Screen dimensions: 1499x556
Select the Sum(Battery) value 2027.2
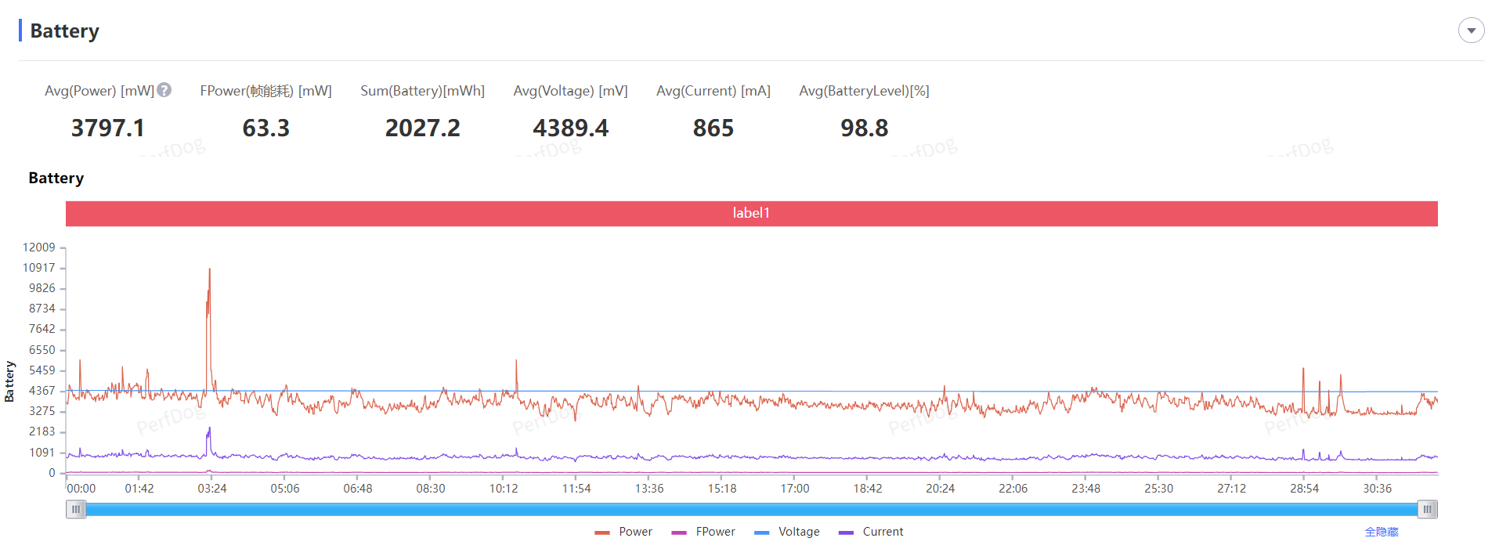click(x=422, y=128)
